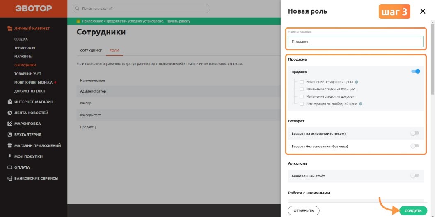Click the Бухгалтерия sidebar label
Viewport: 435px width, 217px height.
(x=28, y=135)
